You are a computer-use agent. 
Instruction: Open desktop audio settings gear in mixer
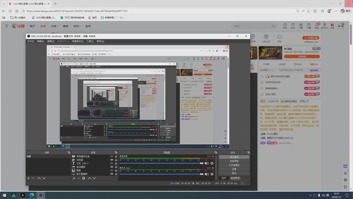[212, 163]
